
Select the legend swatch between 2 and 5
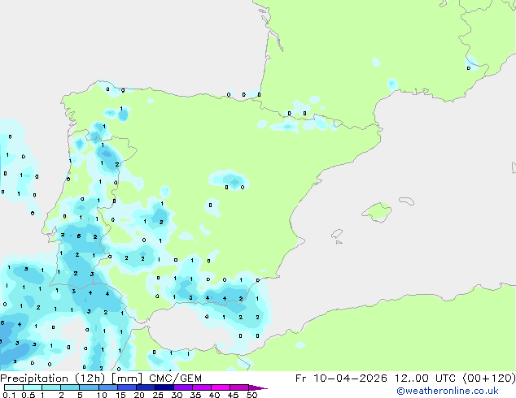pos(71,387)
